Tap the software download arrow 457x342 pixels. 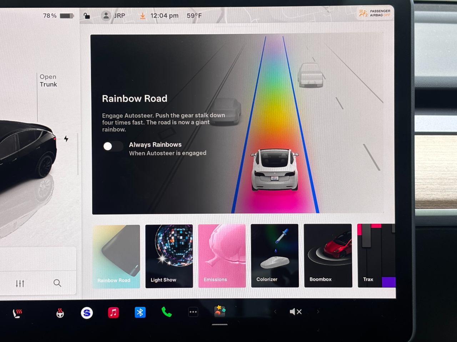(x=142, y=16)
